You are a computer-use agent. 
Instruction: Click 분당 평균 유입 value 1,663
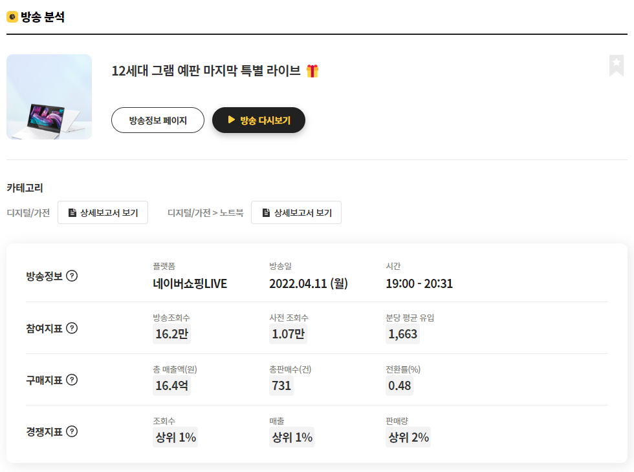tap(402, 334)
